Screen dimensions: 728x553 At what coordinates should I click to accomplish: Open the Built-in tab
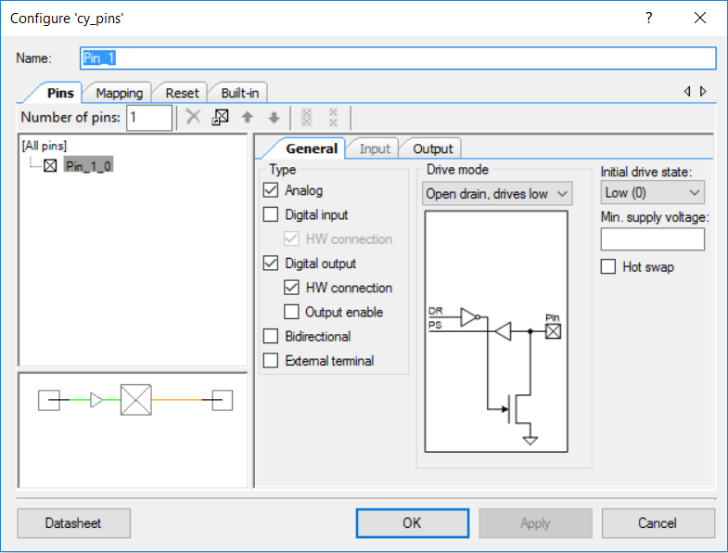239,93
